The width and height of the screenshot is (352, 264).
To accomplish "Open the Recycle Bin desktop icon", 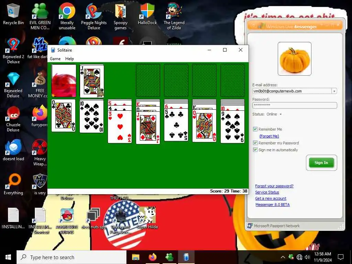I will point(13,14).
